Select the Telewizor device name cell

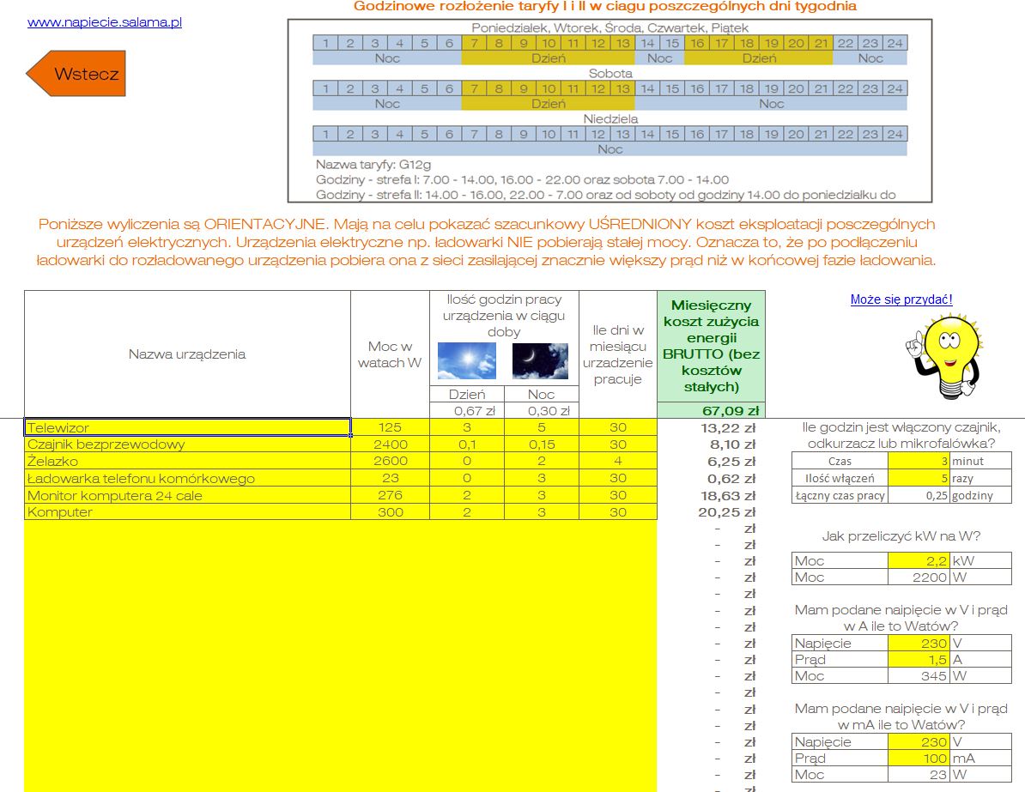coord(187,427)
